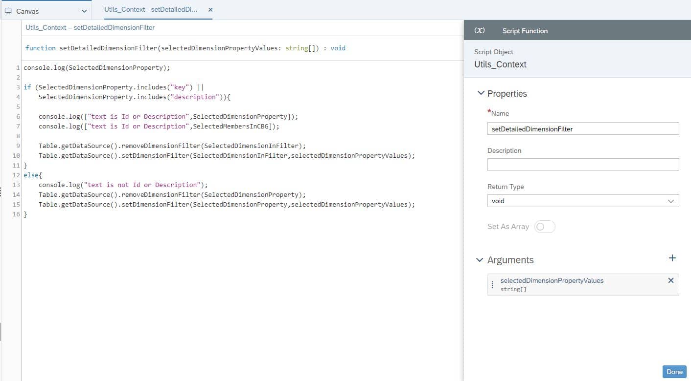Close the setDetailedDi... script tab

click(x=210, y=9)
